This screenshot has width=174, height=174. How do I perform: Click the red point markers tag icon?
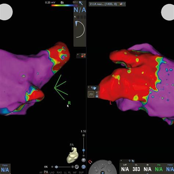(x=83, y=55)
